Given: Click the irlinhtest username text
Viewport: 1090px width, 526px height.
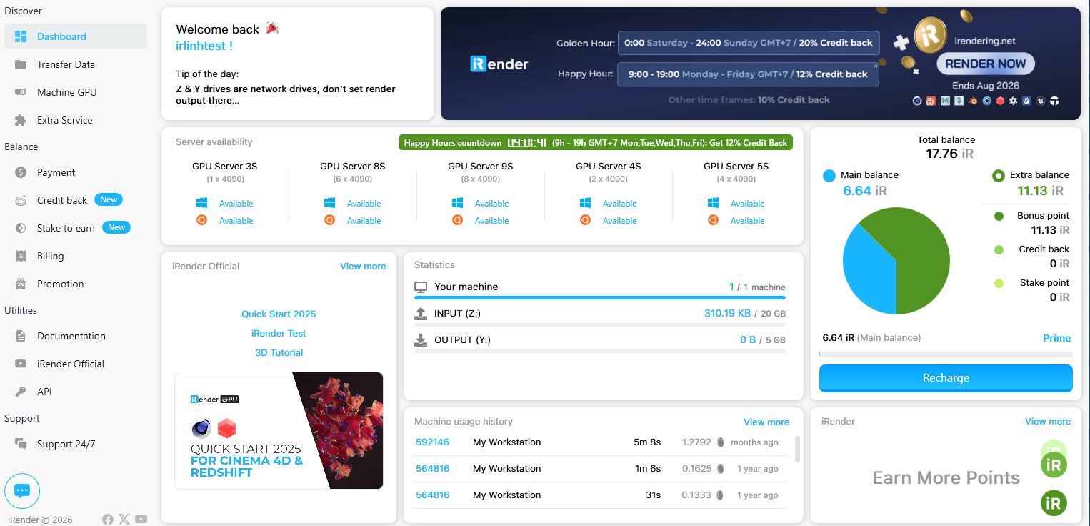Looking at the screenshot, I should coord(204,46).
